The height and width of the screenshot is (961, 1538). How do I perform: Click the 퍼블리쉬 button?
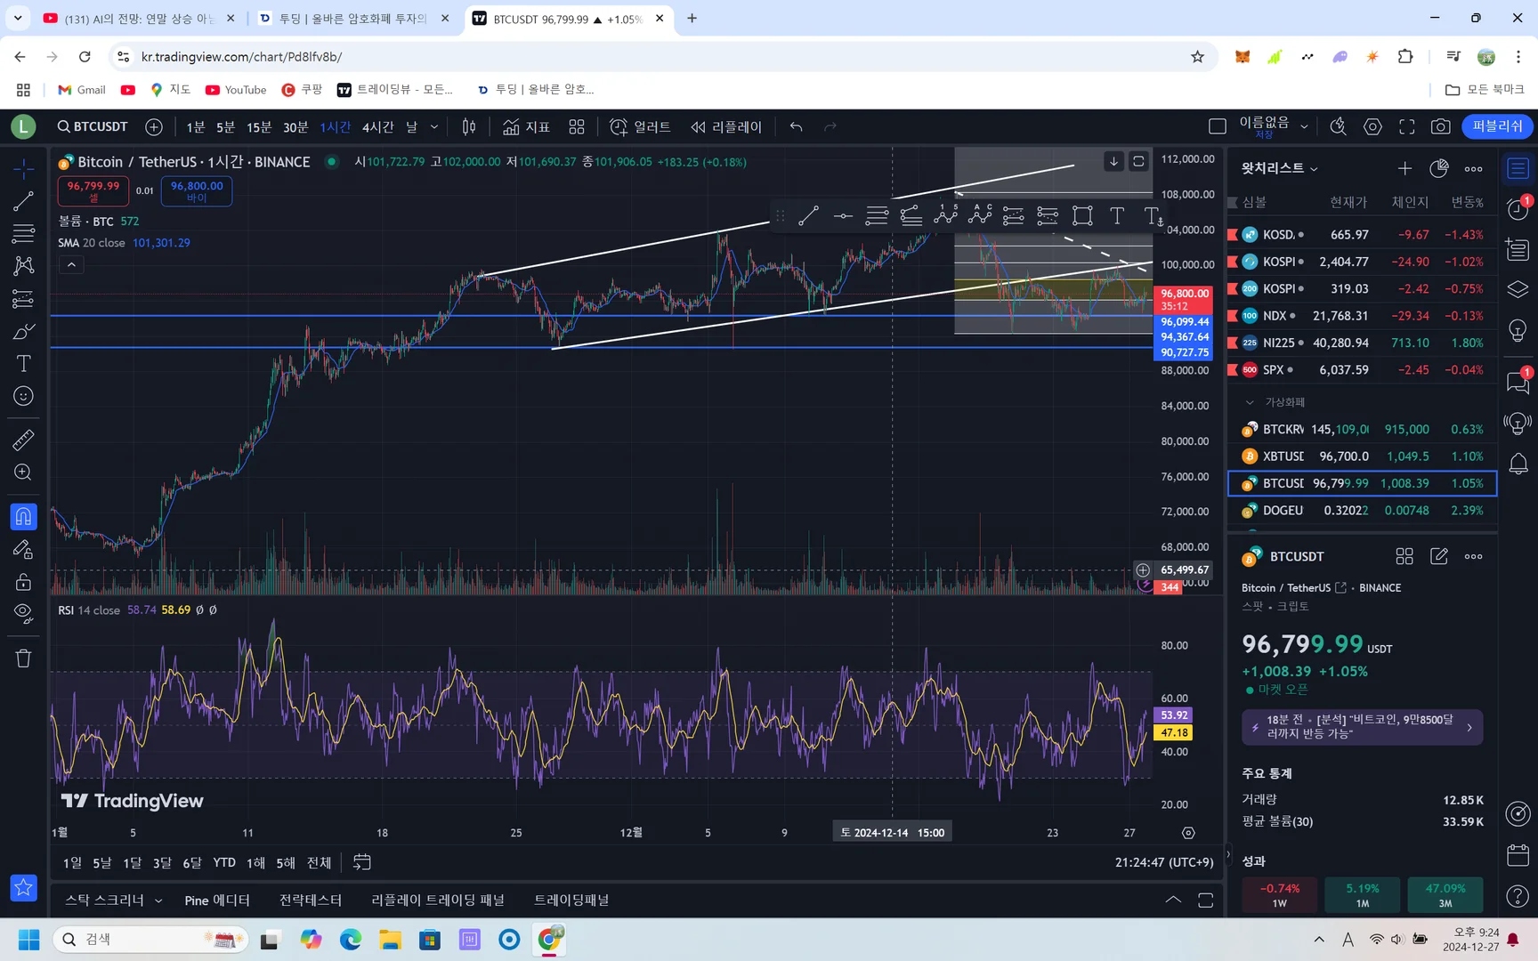click(1497, 127)
